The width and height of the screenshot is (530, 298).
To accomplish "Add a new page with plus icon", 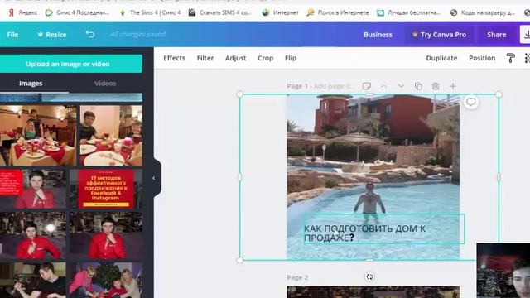I will coord(453,86).
